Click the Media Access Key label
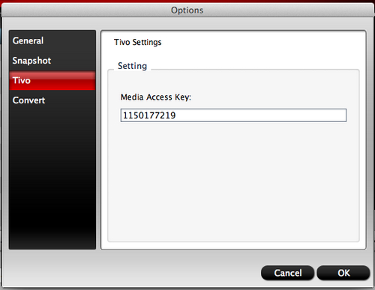Image resolution: width=375 pixels, height=290 pixels. (x=156, y=97)
